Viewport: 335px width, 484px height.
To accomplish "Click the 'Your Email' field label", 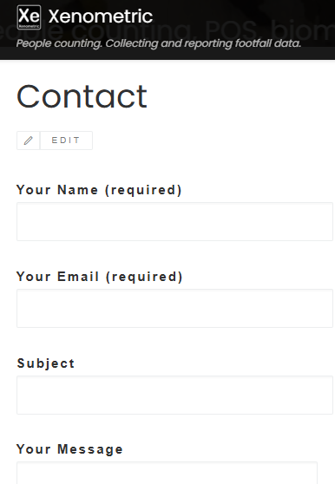I will [57, 277].
